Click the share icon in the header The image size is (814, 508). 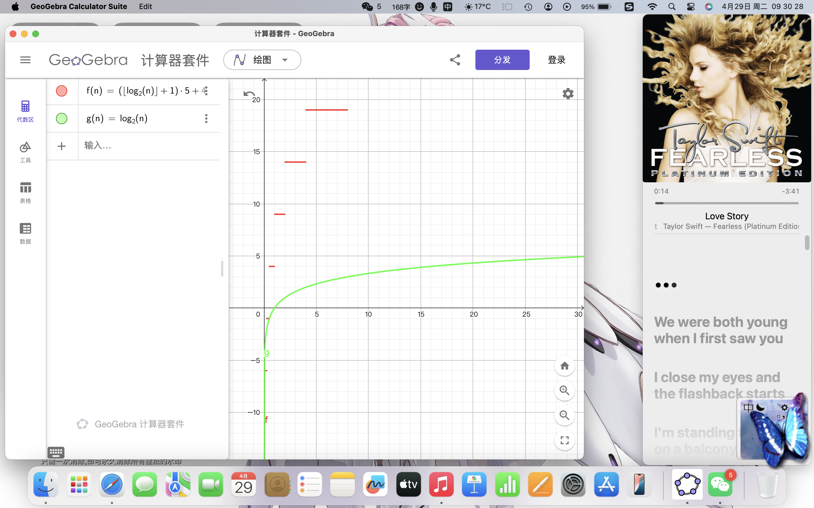(455, 60)
